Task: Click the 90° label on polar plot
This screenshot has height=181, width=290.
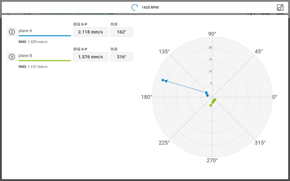Action: (212, 34)
